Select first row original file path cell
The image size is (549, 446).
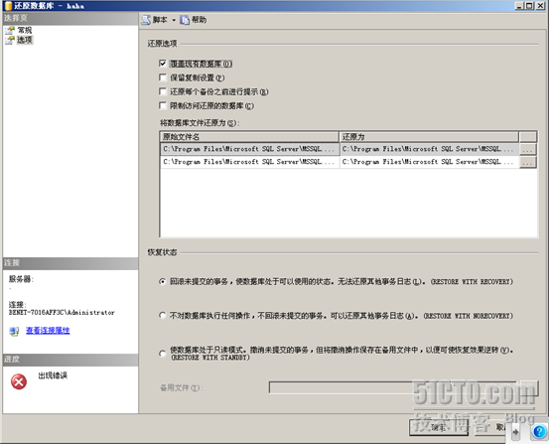tap(249, 149)
